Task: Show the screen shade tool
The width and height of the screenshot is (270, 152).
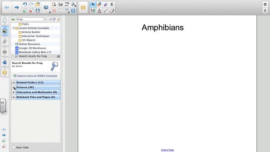Action: [x=60, y=11]
